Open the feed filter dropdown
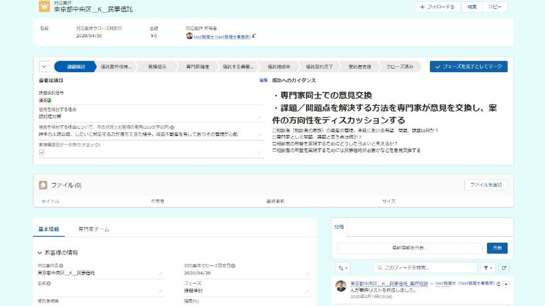 (x=488, y=268)
